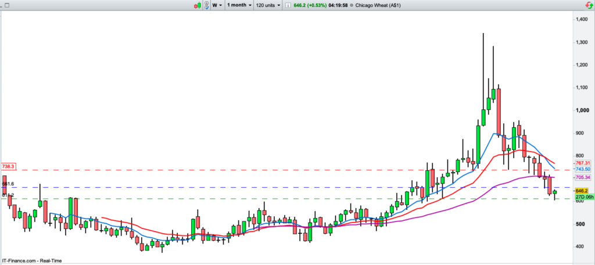The height and width of the screenshot is (265, 595).
Task: Click the info icon beside the price
Action: pos(289,5)
